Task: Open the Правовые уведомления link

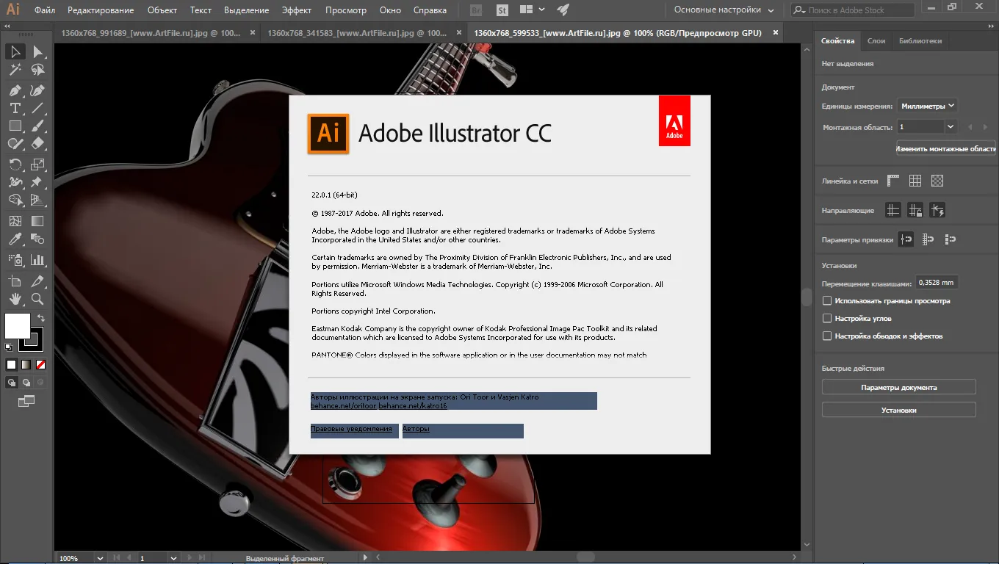Action: [x=351, y=429]
